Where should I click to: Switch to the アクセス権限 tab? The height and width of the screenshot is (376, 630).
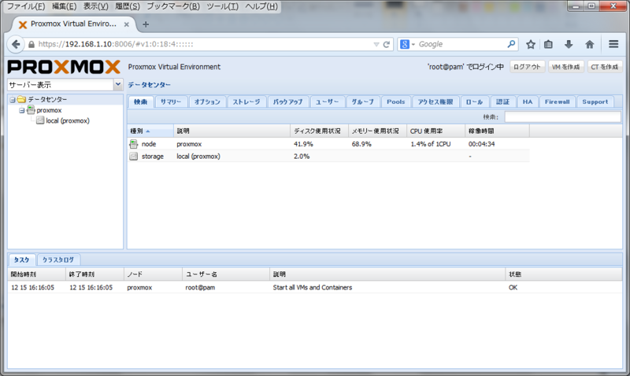click(435, 102)
